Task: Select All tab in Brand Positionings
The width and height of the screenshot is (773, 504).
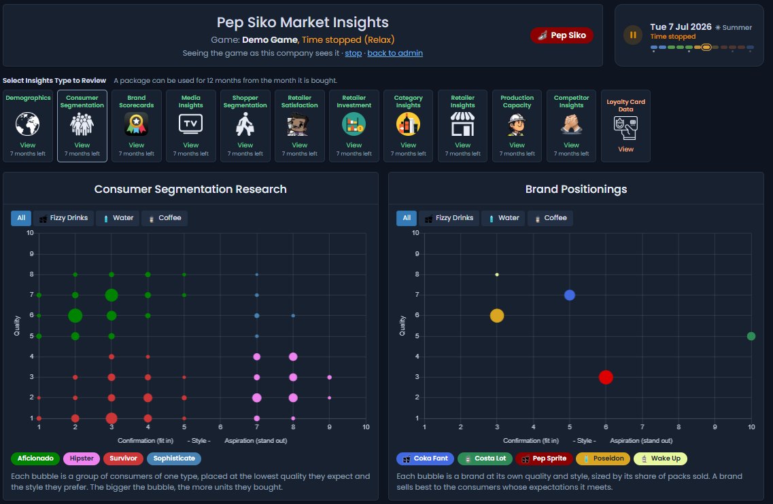Action: (x=407, y=218)
